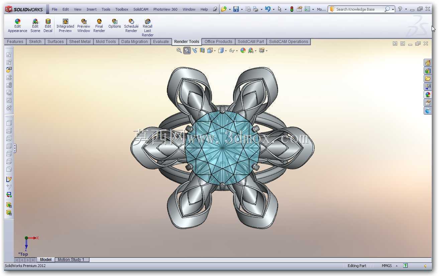Click the Sketch pencil icon in the left toolbar
Image resolution: width=441 pixels, height=276 pixels.
pos(9,179)
